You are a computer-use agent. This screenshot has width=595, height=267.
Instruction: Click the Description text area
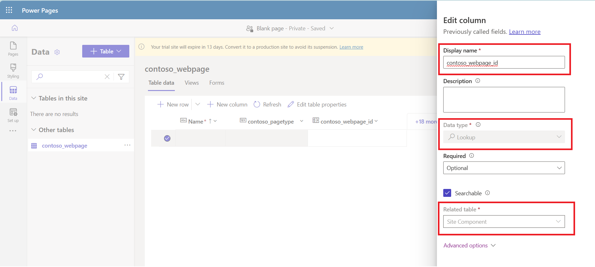click(504, 100)
